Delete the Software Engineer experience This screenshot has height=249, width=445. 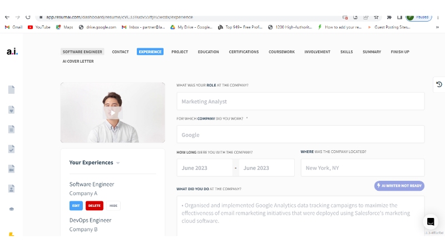pyautogui.click(x=95, y=206)
